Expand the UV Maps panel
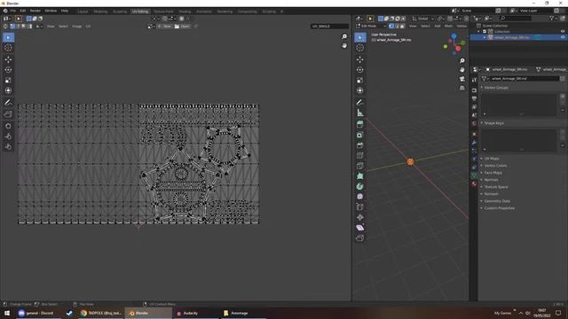568x319 pixels. (492, 159)
